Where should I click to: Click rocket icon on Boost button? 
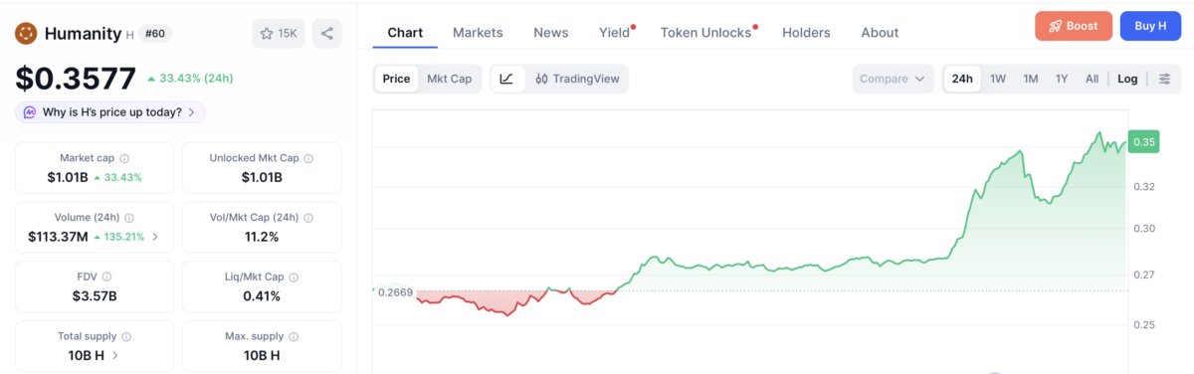(1056, 26)
